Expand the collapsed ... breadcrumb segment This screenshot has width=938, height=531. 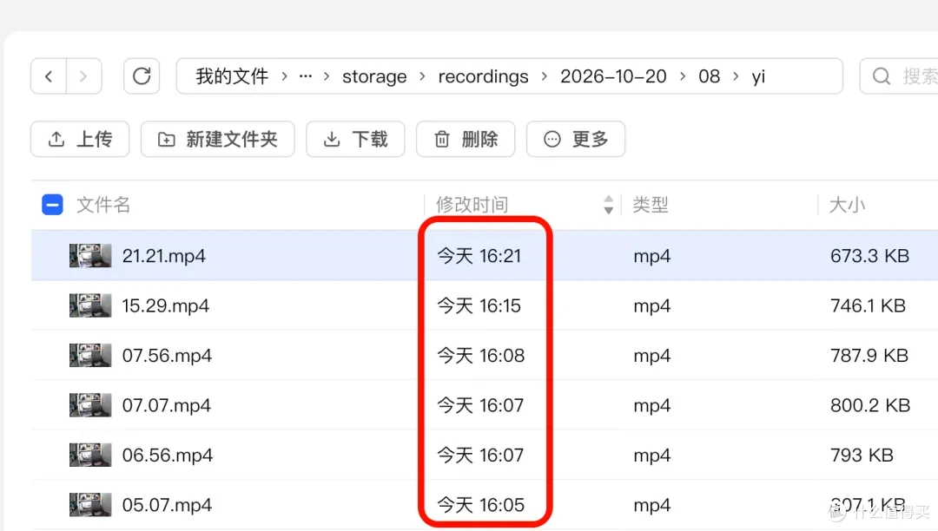coord(306,76)
